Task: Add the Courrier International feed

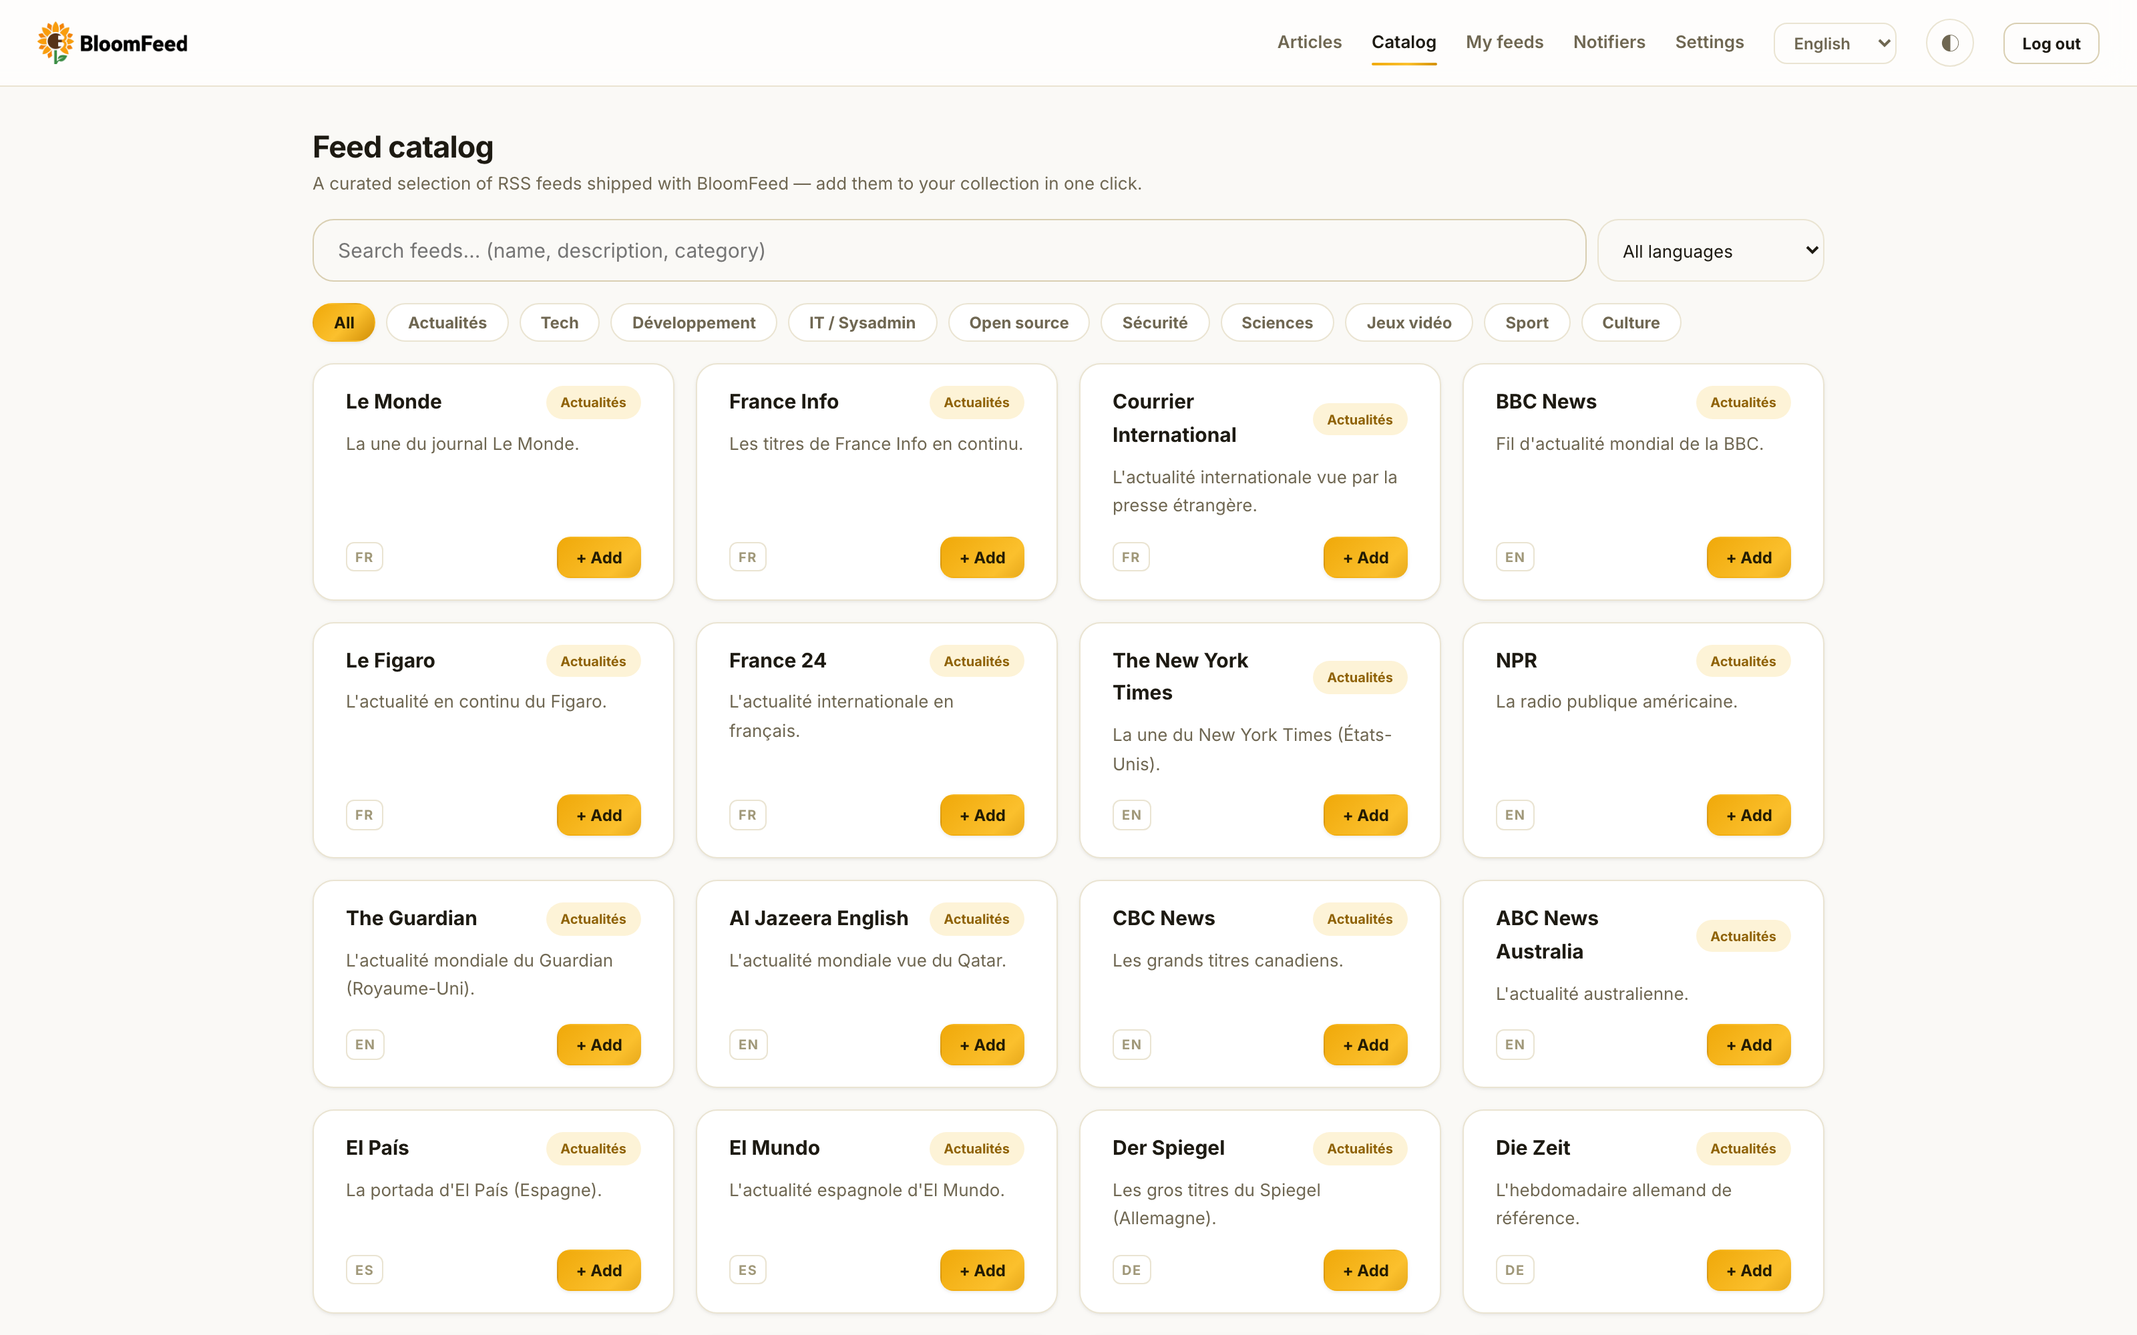Action: pyautogui.click(x=1365, y=557)
